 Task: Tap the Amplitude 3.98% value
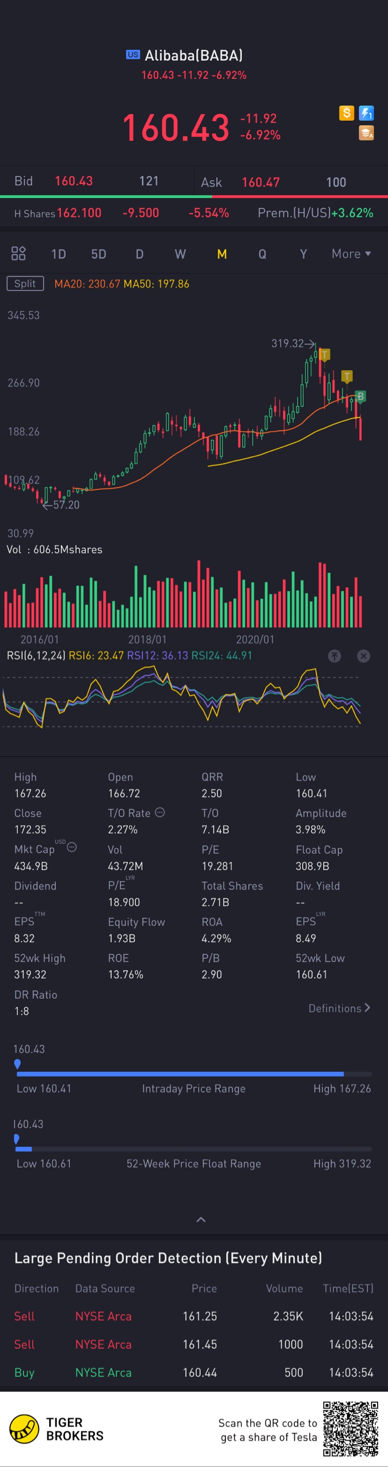(310, 829)
